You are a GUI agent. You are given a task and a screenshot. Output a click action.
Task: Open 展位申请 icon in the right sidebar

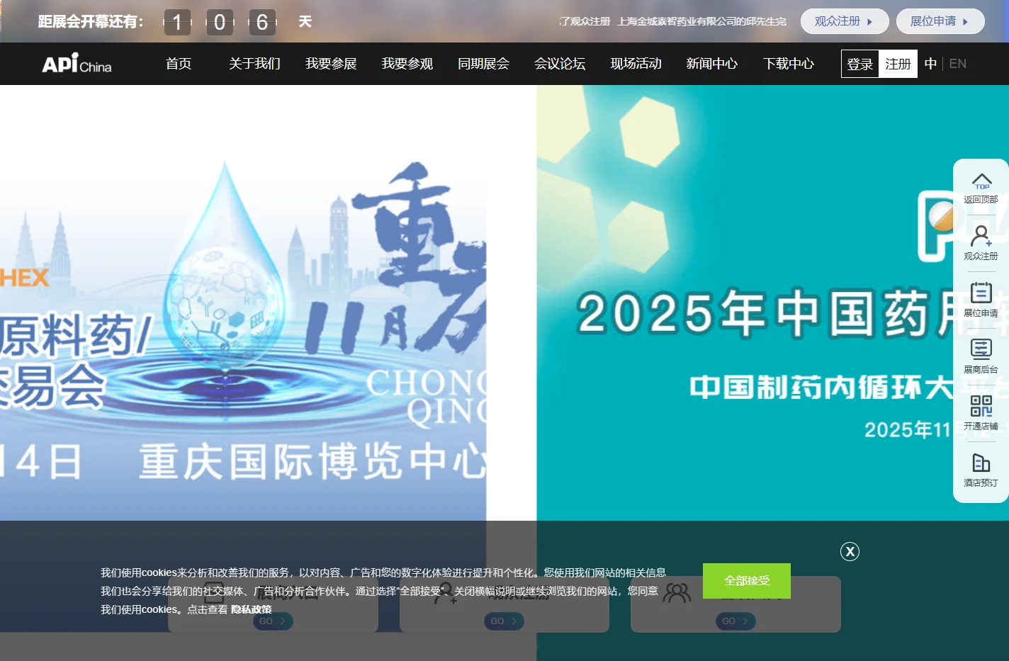981,293
